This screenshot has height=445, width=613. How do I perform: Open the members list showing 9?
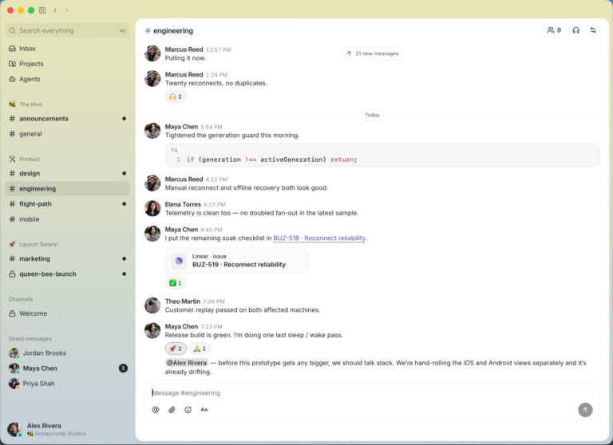coord(554,30)
